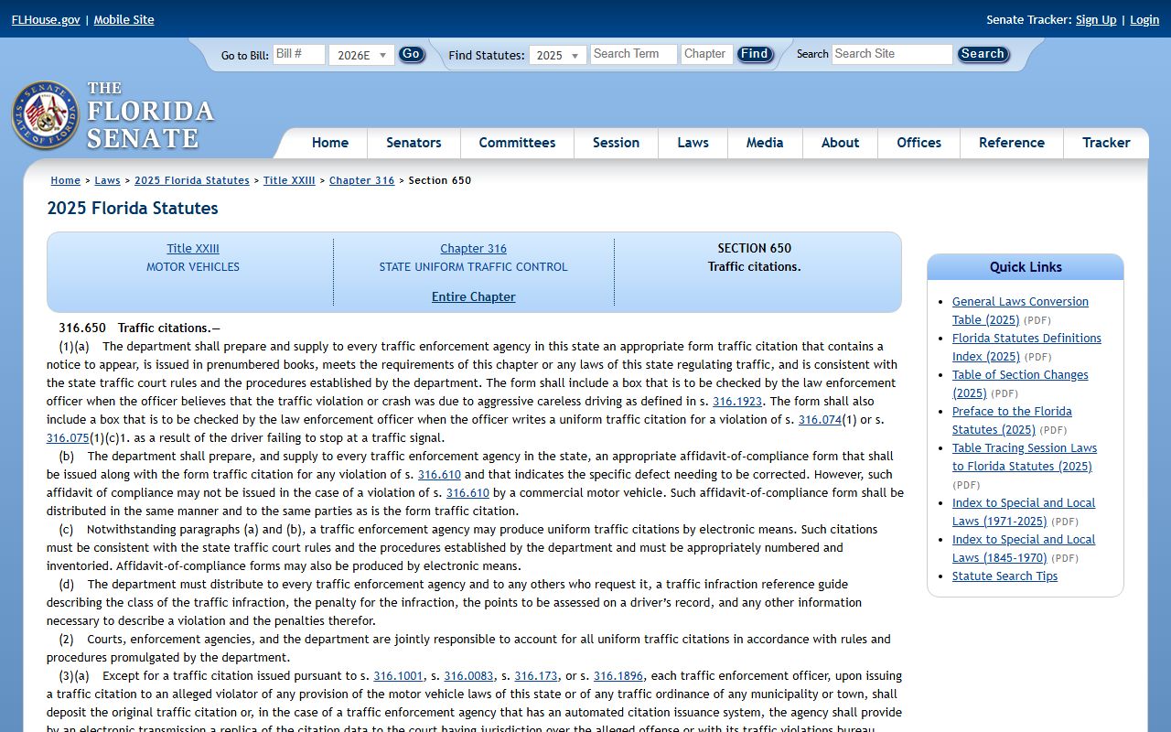Open the Committees navigation tab
This screenshot has height=732, width=1171.
pos(517,143)
